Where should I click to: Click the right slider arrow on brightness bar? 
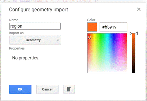[x=137, y=33]
